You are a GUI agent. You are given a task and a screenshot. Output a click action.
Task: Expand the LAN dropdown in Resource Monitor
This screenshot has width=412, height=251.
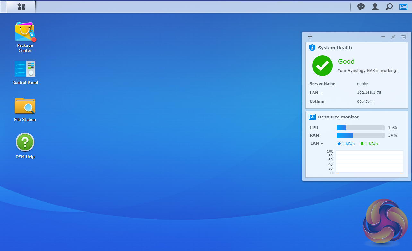click(x=316, y=143)
